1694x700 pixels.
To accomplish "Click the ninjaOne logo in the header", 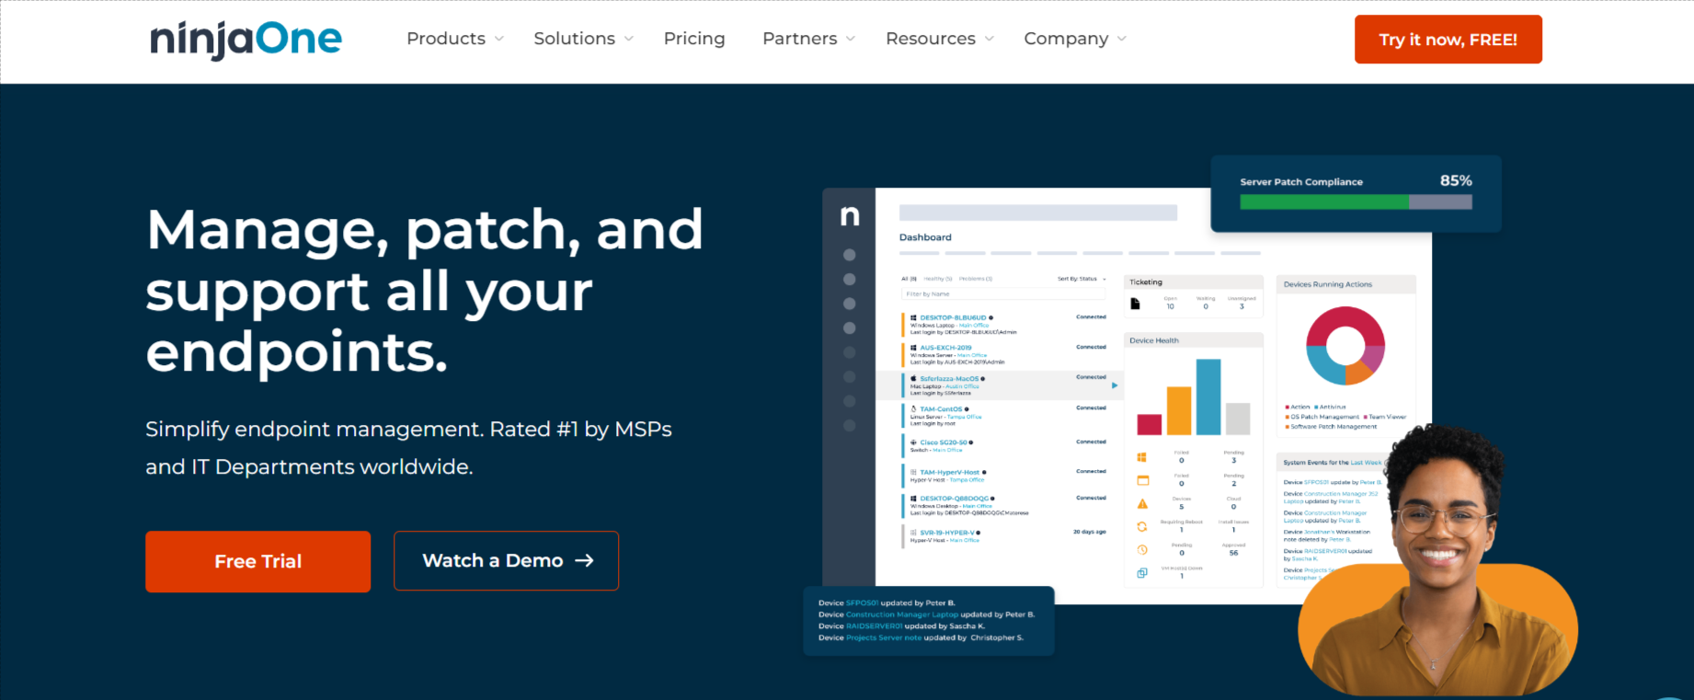I will (x=246, y=40).
